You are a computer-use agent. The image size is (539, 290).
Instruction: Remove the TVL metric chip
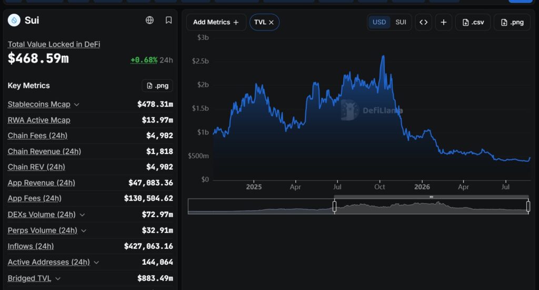(271, 22)
